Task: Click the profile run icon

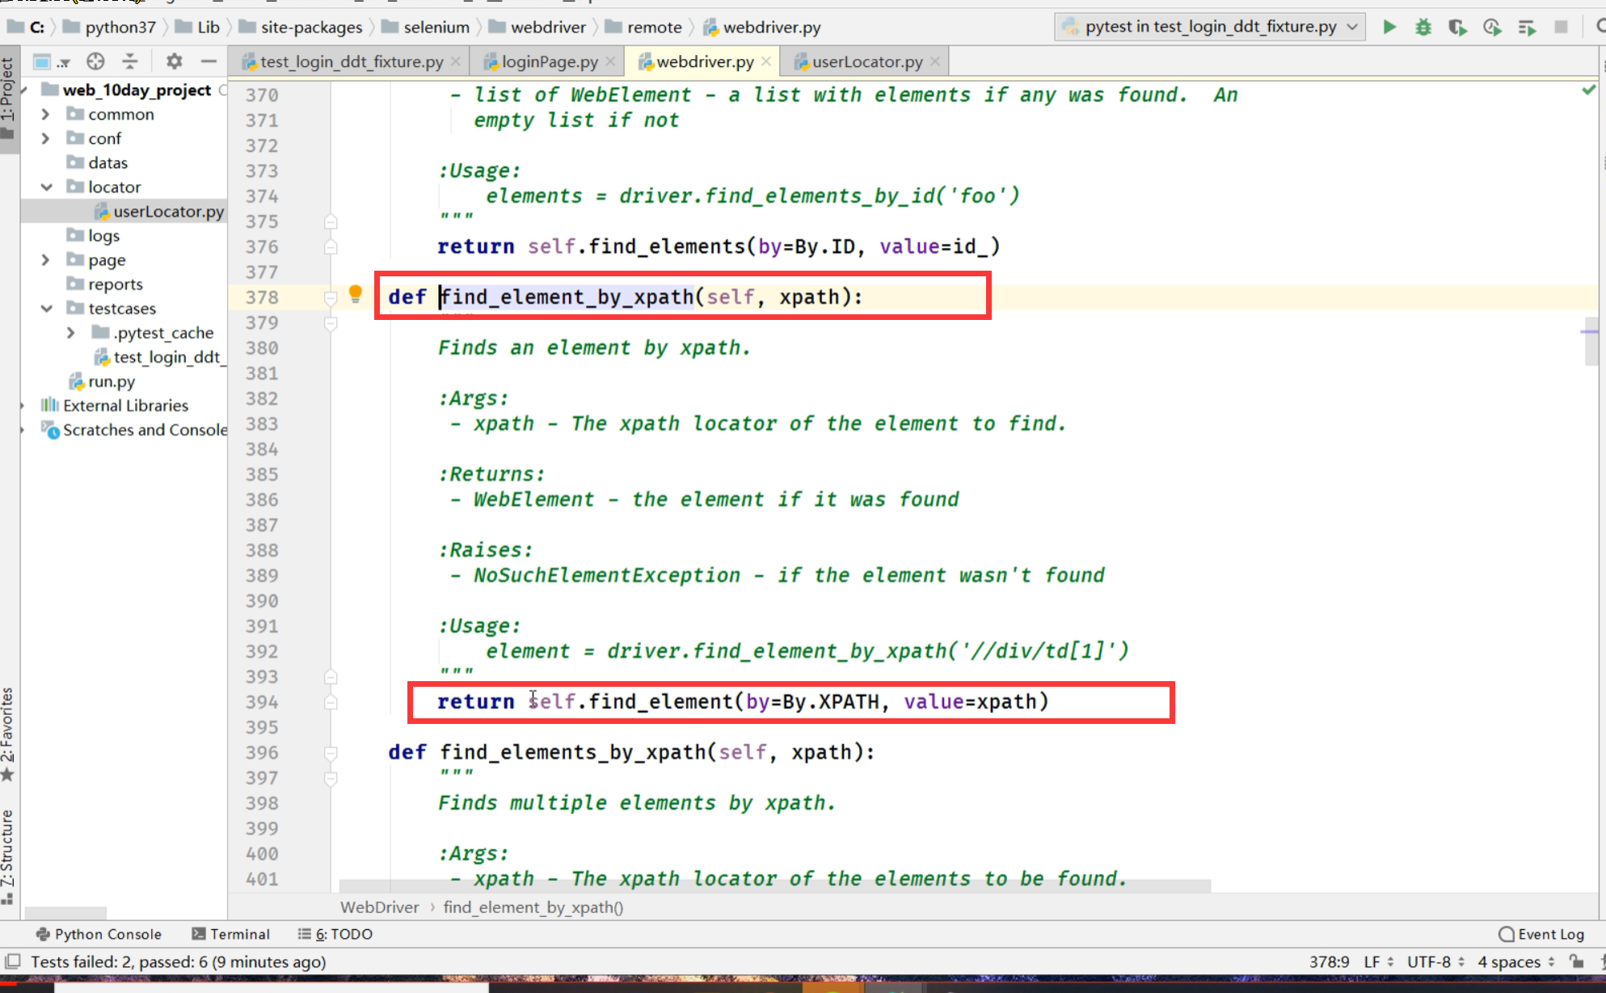Action: [1492, 27]
